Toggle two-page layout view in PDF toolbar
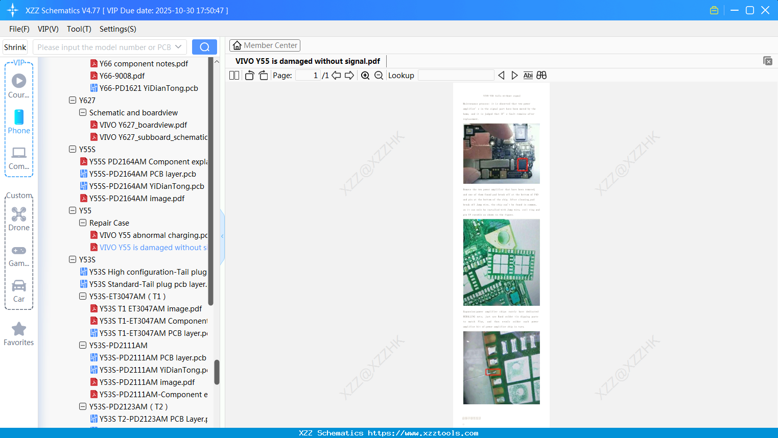This screenshot has width=778, height=438. pos(233,75)
